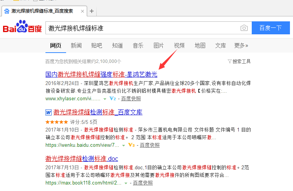Viewport: 293px width, 191px height.
Task: Click text 百度为您找到相关结果约2,100,000个
Action: tap(83, 61)
